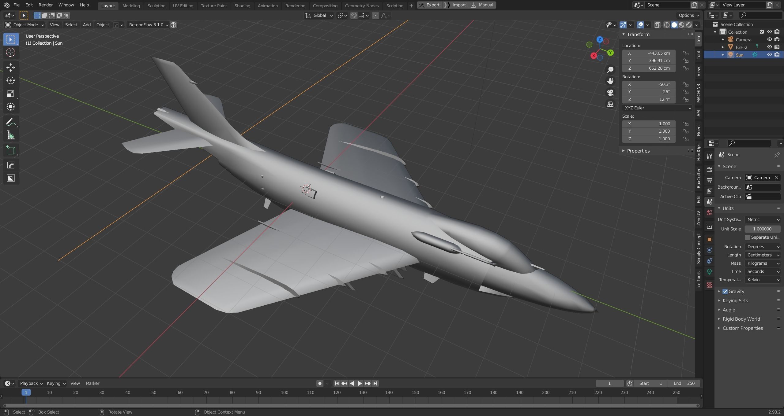Screen dimensions: 784x416
Task: Enable Separate Units checkbox
Action: [748, 237]
